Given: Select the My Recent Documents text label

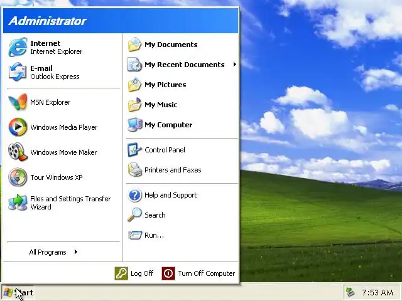Looking at the screenshot, I should pos(185,65).
